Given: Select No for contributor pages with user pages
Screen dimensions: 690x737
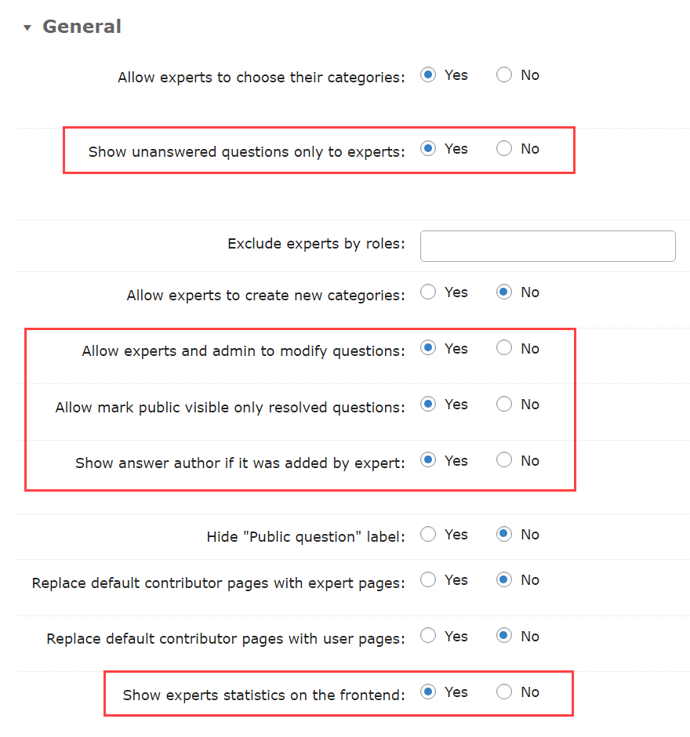Looking at the screenshot, I should pyautogui.click(x=504, y=636).
